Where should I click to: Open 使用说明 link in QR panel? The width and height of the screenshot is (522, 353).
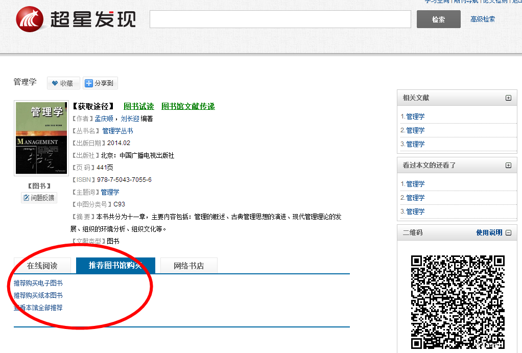489,233
